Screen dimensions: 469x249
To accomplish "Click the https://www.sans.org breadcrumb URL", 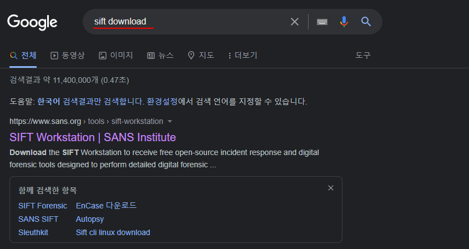I will [45, 121].
